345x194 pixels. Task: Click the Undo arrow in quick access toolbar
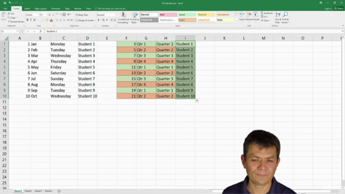10,3
